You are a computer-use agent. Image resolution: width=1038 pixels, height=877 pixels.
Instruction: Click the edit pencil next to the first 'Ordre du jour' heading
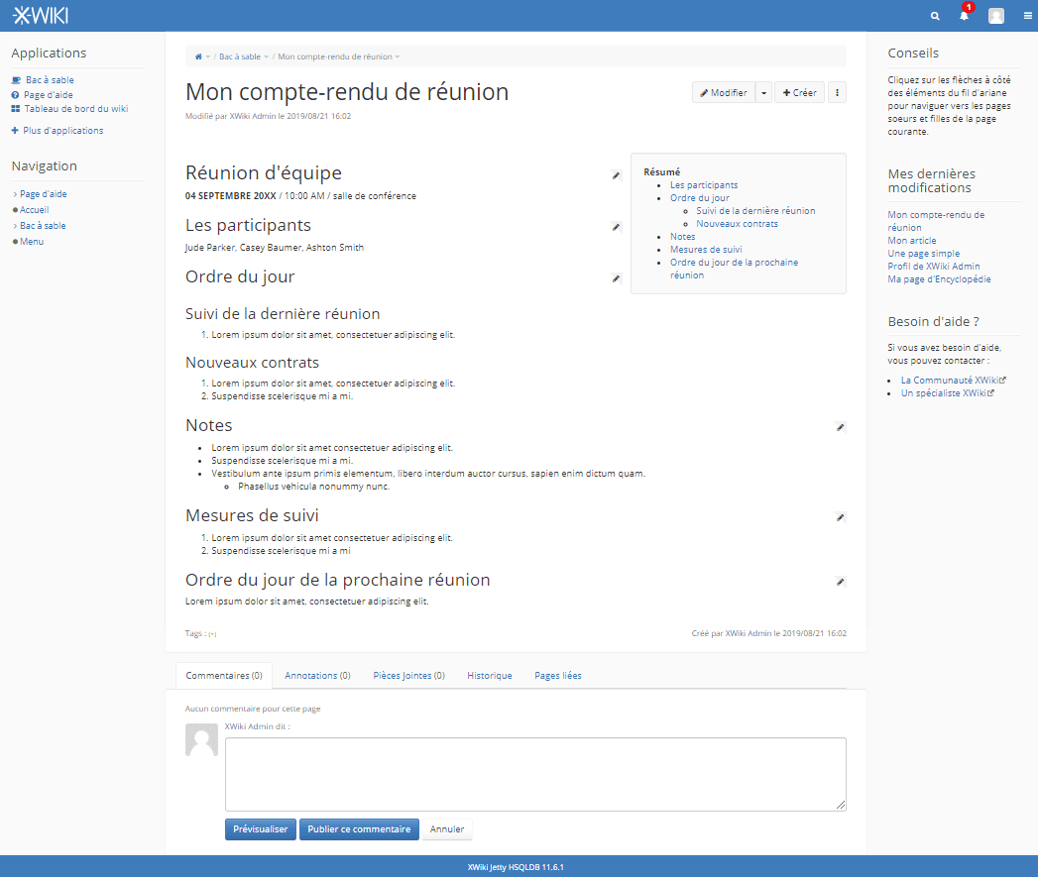point(617,278)
